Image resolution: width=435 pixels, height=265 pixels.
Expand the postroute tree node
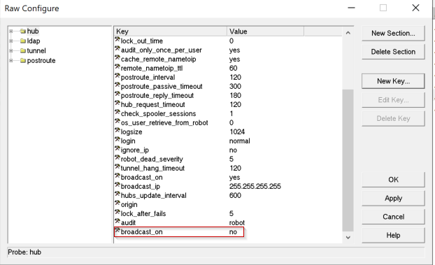10,61
